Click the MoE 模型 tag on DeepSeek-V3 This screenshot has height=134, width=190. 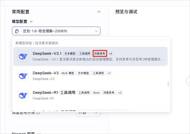click(x=68, y=73)
